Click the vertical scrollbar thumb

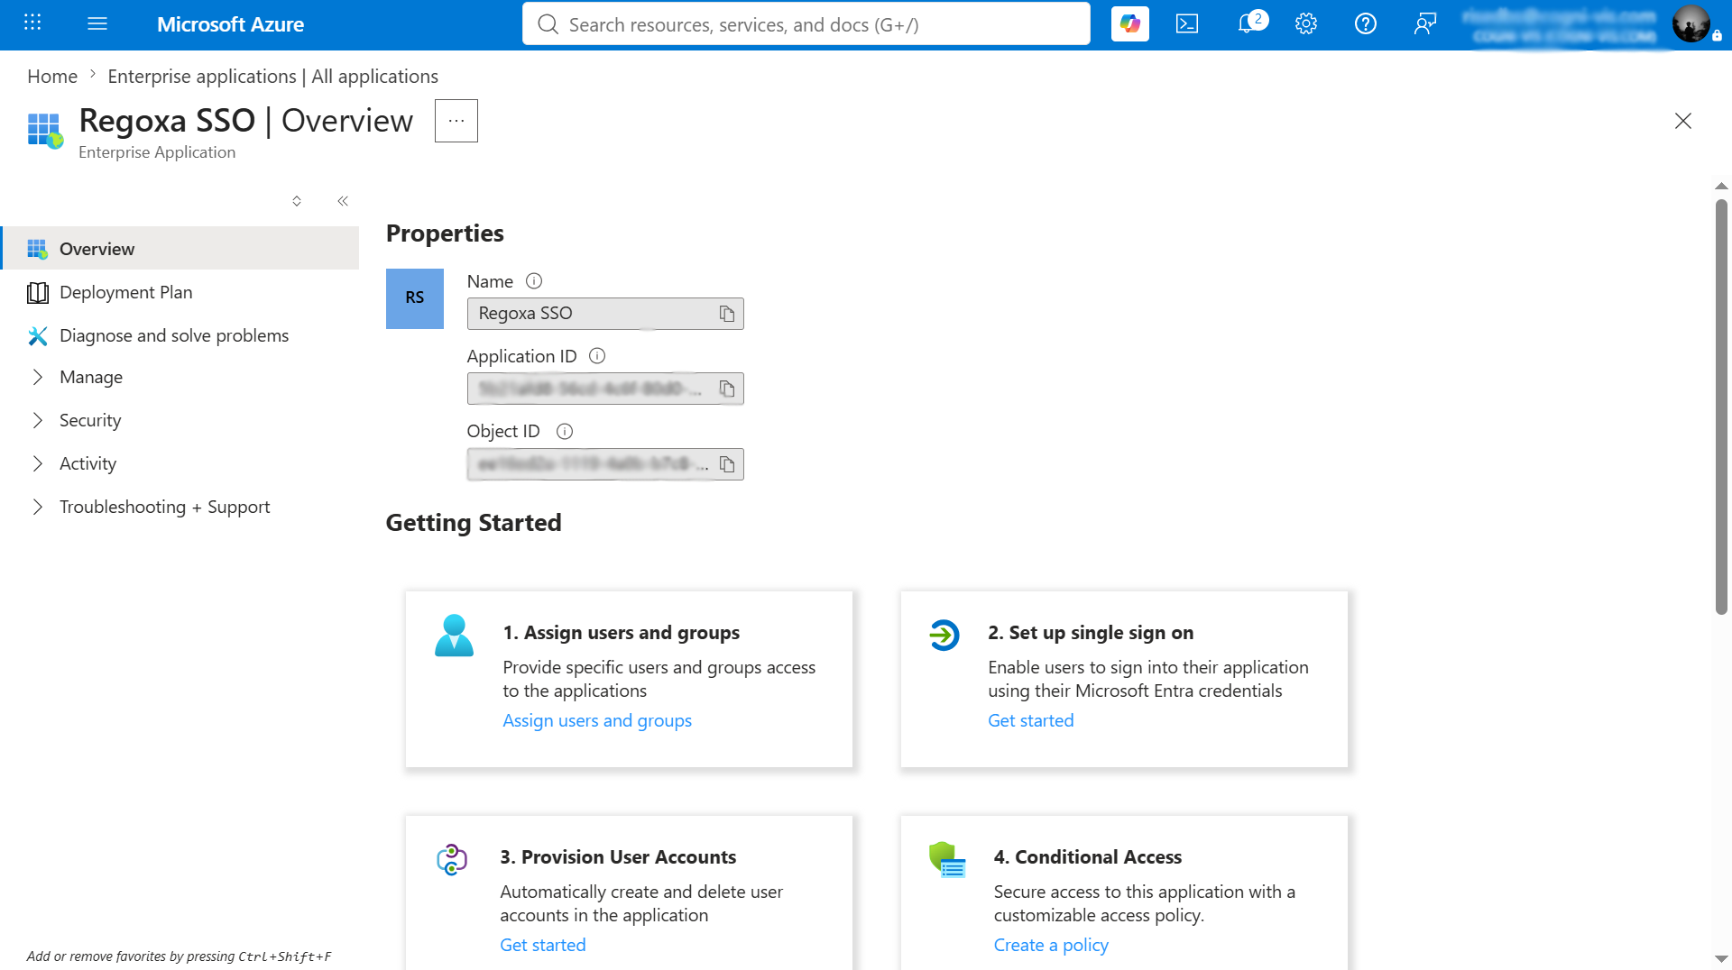1721,406
